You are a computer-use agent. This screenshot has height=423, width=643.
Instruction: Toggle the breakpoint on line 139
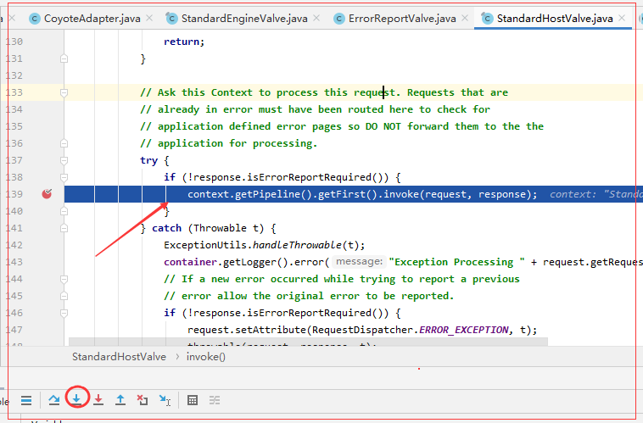click(47, 194)
